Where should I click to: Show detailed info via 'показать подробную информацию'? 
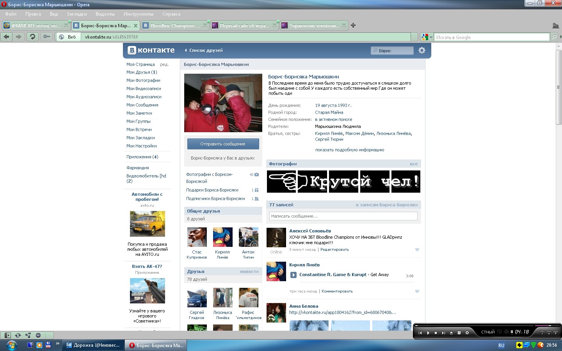tap(349, 150)
